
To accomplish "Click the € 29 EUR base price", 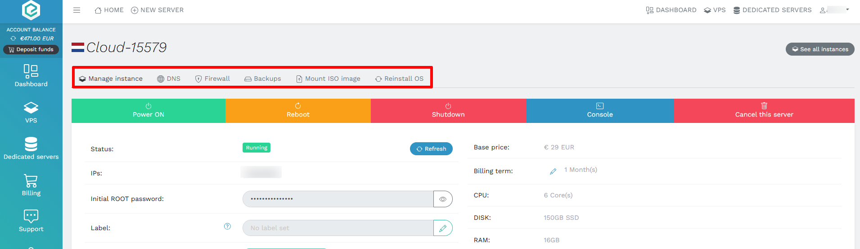I will (559, 147).
